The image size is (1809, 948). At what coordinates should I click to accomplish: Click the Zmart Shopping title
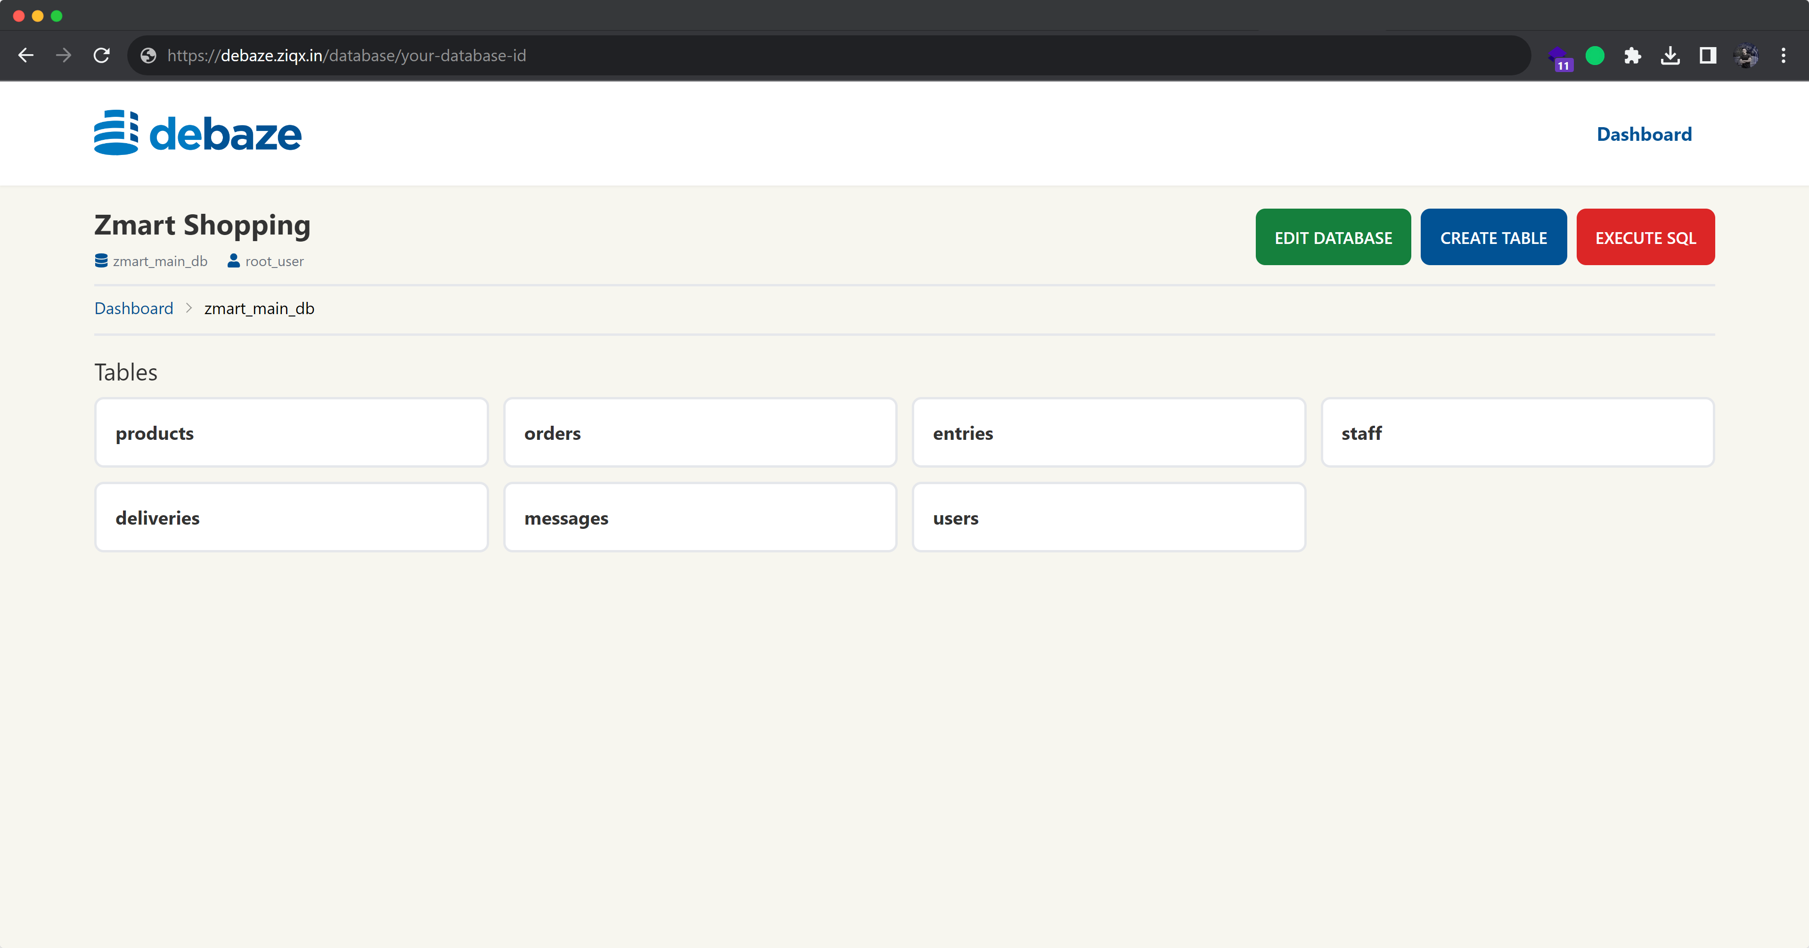tap(202, 225)
